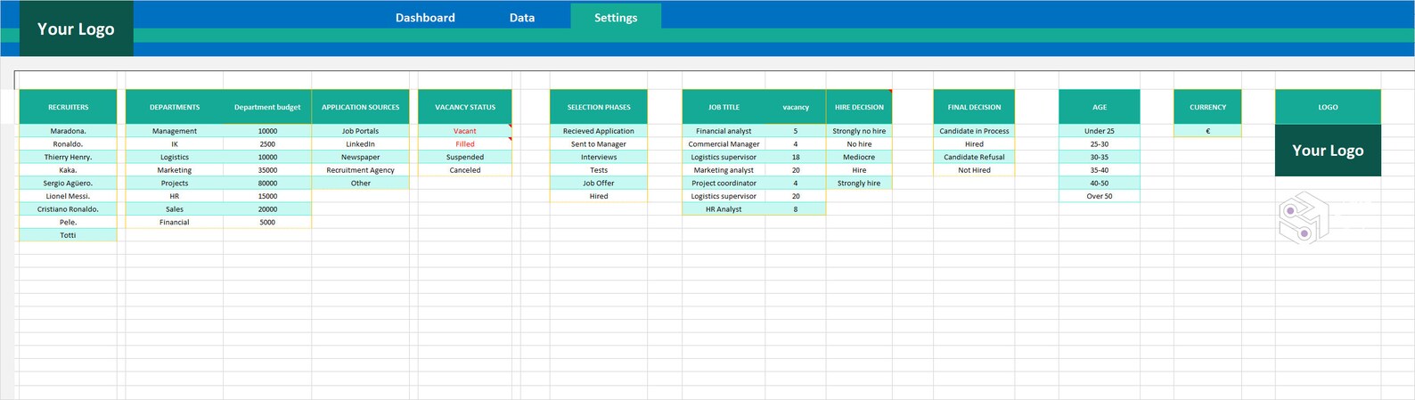Screen dimensions: 1415x400
Task: Click the recruiter cell Totti
Action: (68, 235)
